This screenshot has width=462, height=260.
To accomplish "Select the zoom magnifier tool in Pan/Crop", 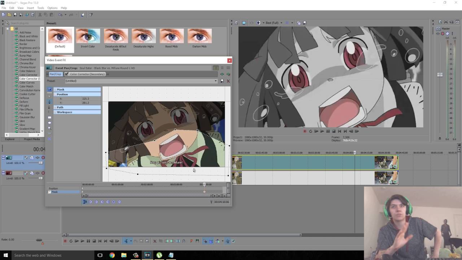I will pos(49,128).
